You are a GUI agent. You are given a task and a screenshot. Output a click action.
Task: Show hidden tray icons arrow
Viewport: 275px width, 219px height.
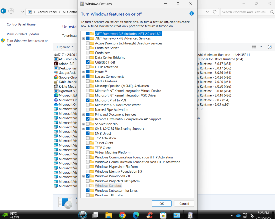point(232,215)
